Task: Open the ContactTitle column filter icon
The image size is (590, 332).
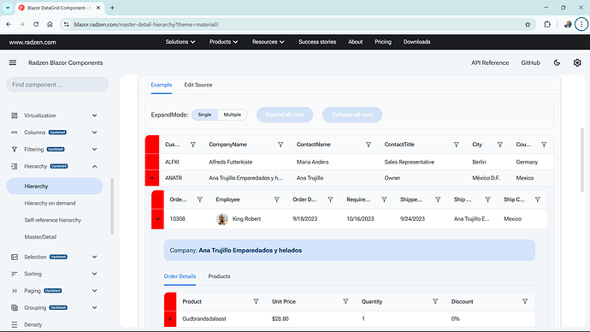Action: pos(456,145)
